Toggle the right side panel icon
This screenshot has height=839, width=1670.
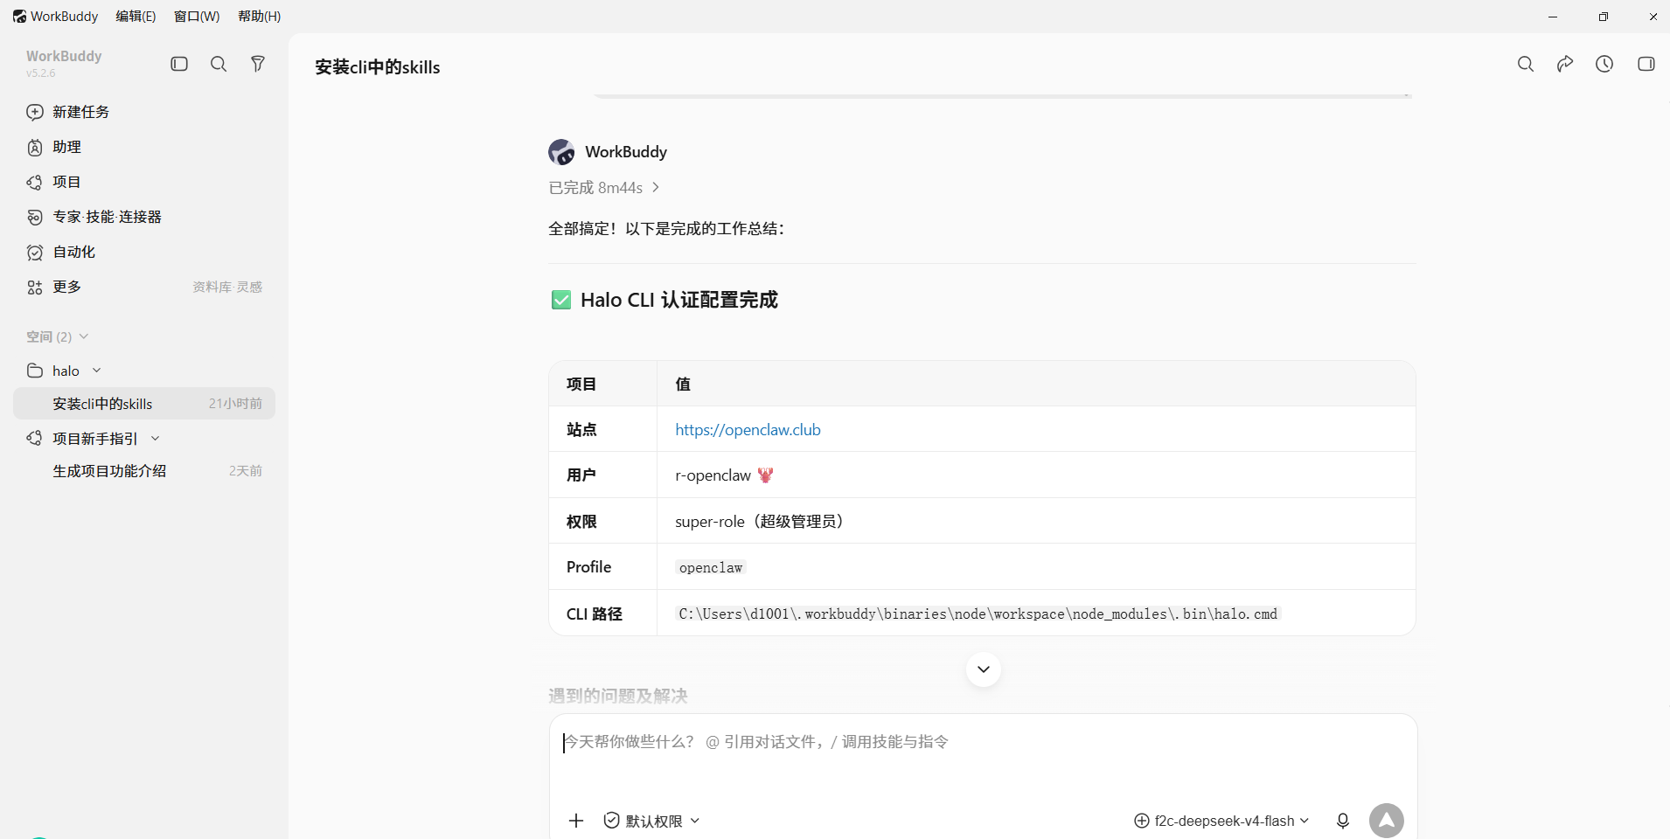point(1646,64)
